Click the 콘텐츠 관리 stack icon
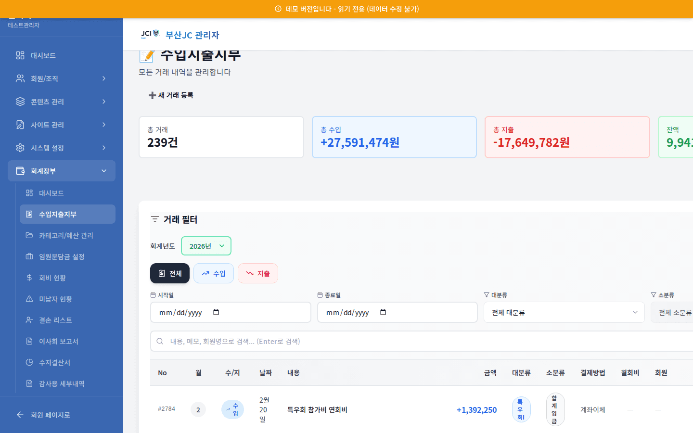Screen dimensions: 693x433 20,102
